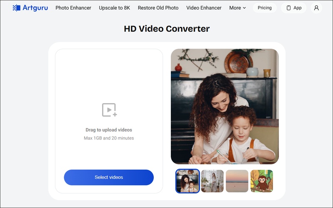Click the 'HD Video Converter' heading
The height and width of the screenshot is (208, 333).
click(x=167, y=29)
